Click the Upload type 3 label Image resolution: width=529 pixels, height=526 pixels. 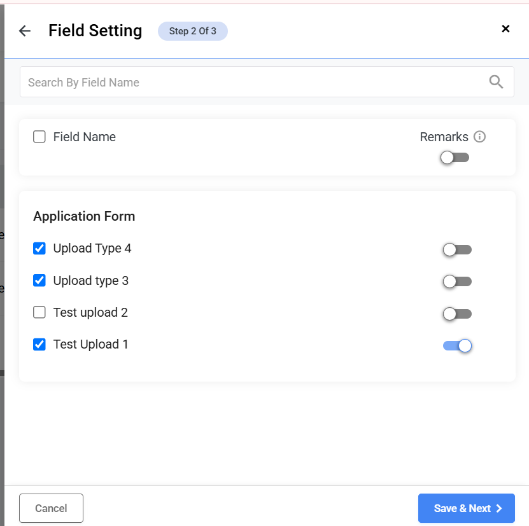pyautogui.click(x=91, y=280)
